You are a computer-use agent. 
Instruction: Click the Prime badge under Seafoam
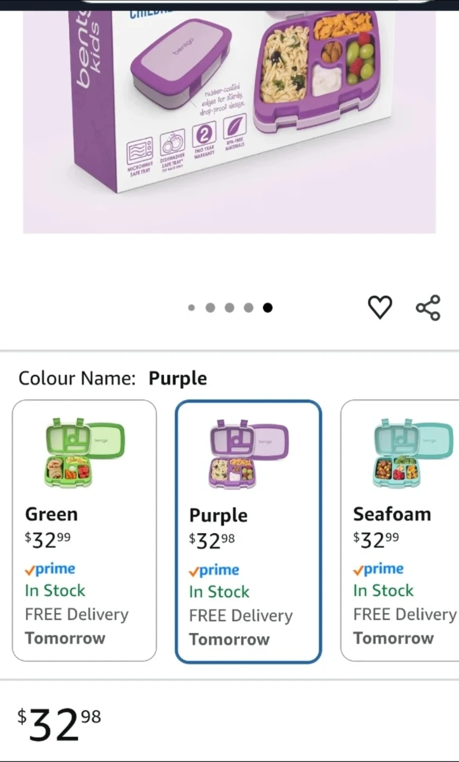(379, 569)
